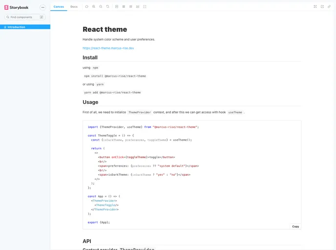The image size is (336, 250).
Task: Focus the Find components search field
Action: [x=24, y=17]
